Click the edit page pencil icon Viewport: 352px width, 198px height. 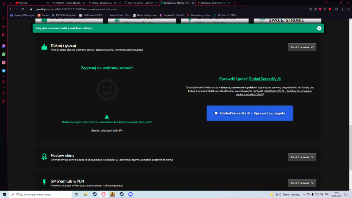coord(311,9)
